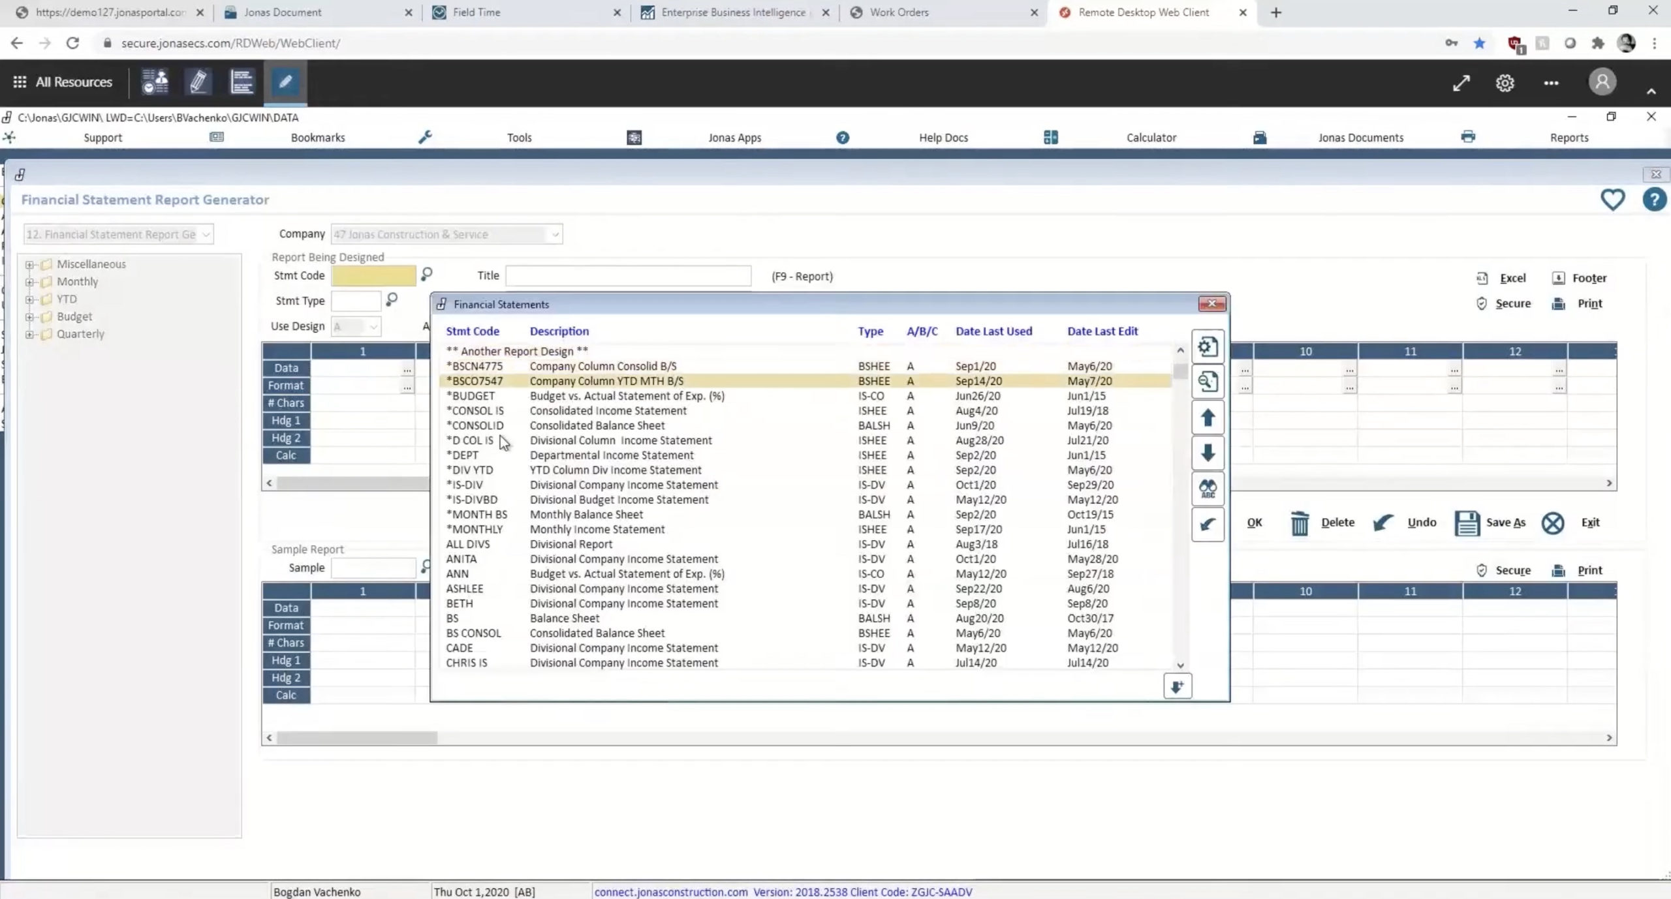Close the Financial Statements dialog
This screenshot has width=1671, height=899.
pos(1211,303)
